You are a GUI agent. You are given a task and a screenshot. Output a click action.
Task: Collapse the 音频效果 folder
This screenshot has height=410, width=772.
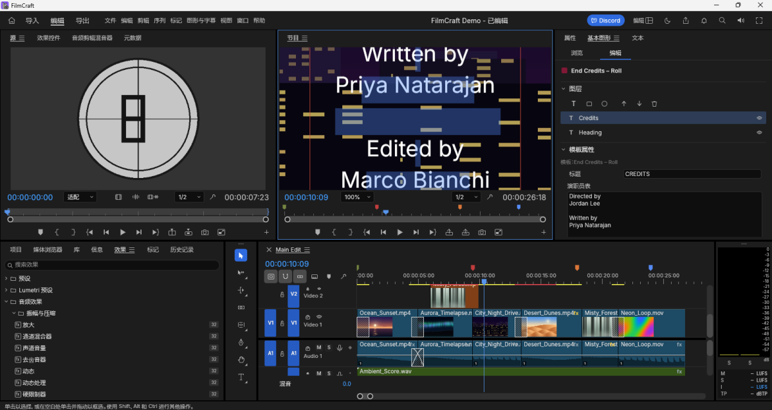tap(6, 302)
